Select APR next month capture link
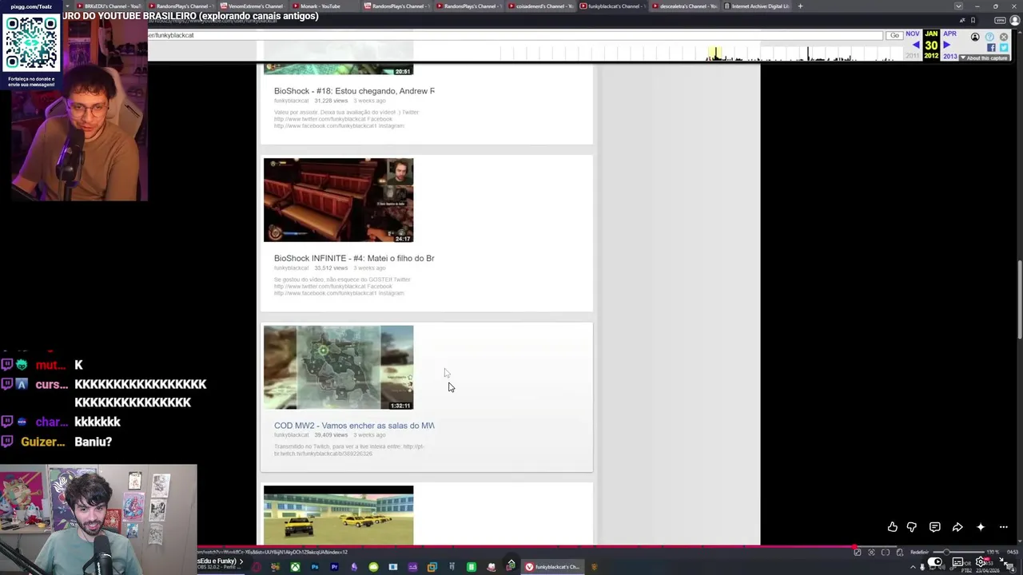The width and height of the screenshot is (1023, 575). [x=949, y=34]
